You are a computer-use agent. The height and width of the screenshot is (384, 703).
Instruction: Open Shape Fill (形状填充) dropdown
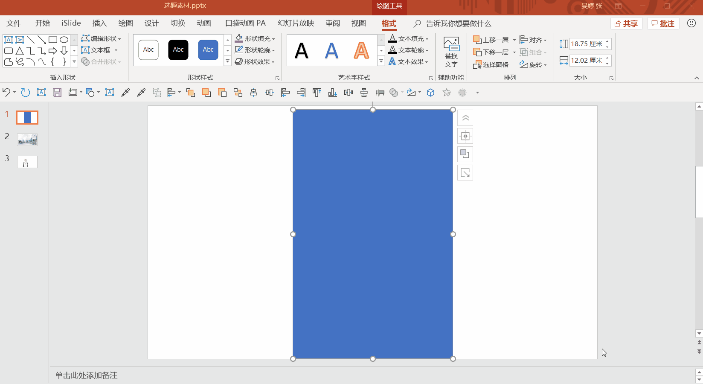pyautogui.click(x=255, y=38)
